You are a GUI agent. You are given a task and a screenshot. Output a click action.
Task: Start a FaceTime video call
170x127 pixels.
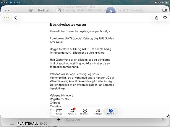(165, 10)
